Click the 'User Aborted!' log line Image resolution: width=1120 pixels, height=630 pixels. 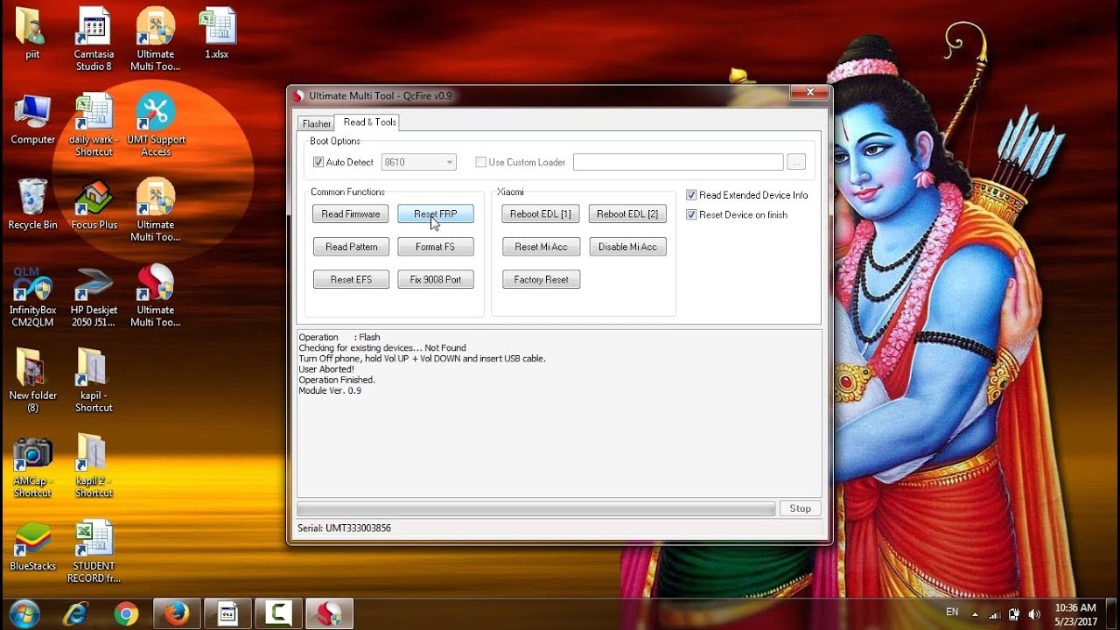tap(326, 369)
